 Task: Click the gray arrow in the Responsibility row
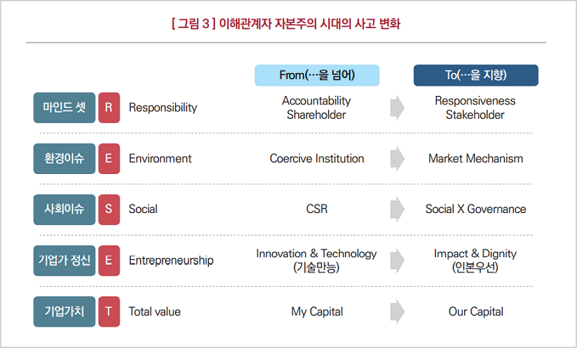click(397, 108)
